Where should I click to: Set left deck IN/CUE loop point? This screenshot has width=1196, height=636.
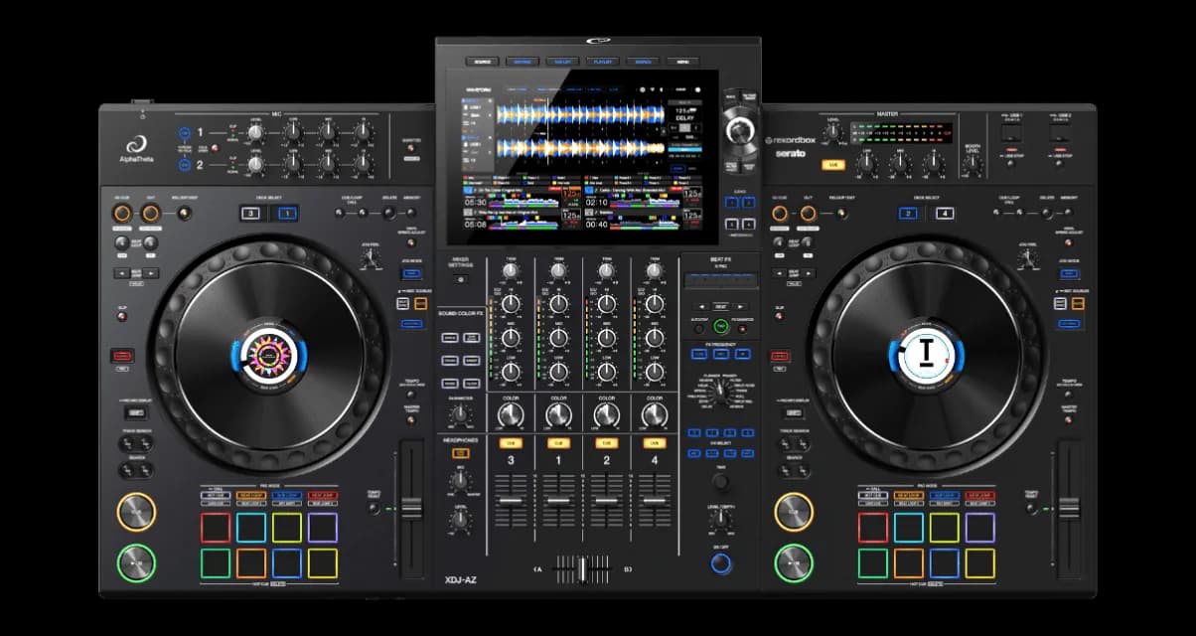tap(121, 214)
